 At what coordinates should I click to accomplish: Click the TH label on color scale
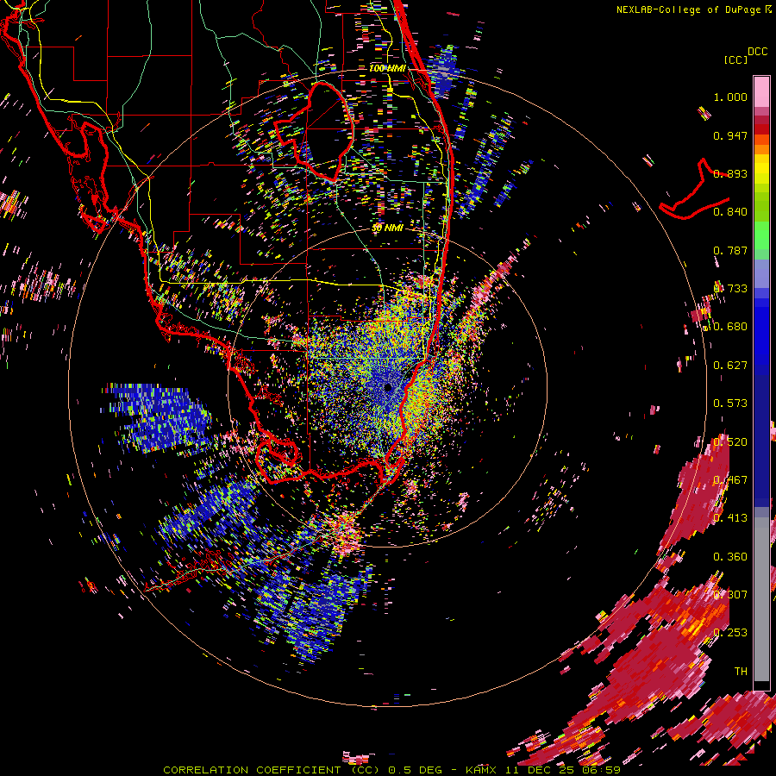[x=741, y=672]
